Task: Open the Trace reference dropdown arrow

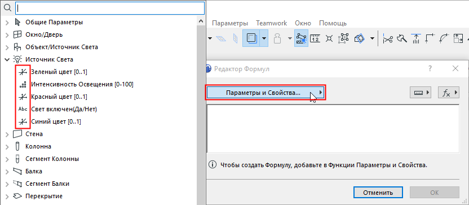Action: click(x=264, y=38)
